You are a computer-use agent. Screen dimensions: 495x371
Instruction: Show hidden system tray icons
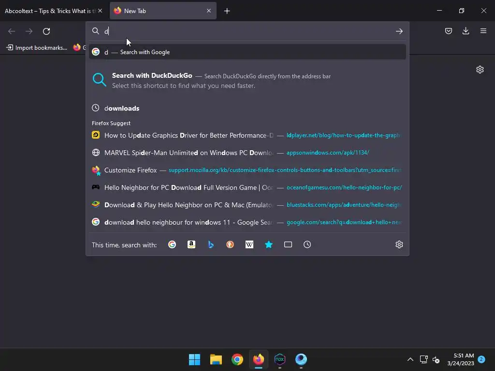[410, 359]
